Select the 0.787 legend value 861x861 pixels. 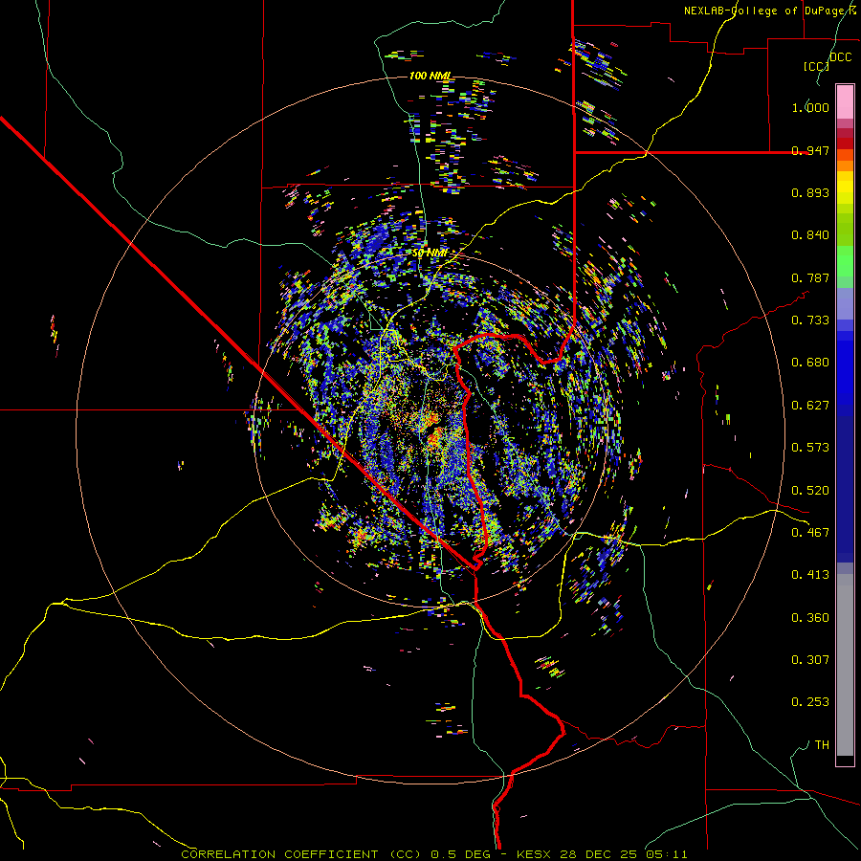point(810,277)
